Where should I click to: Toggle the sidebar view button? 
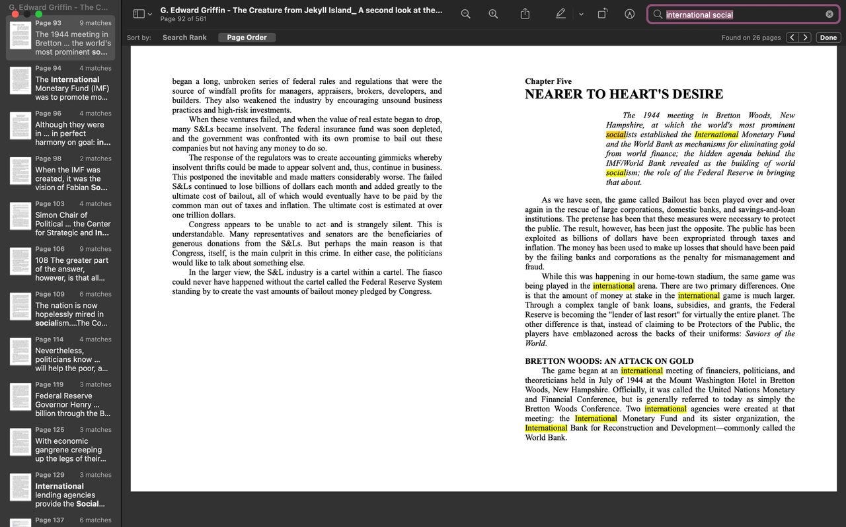[139, 14]
